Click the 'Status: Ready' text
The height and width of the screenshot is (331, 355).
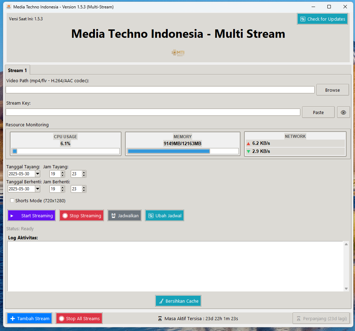click(x=20, y=228)
